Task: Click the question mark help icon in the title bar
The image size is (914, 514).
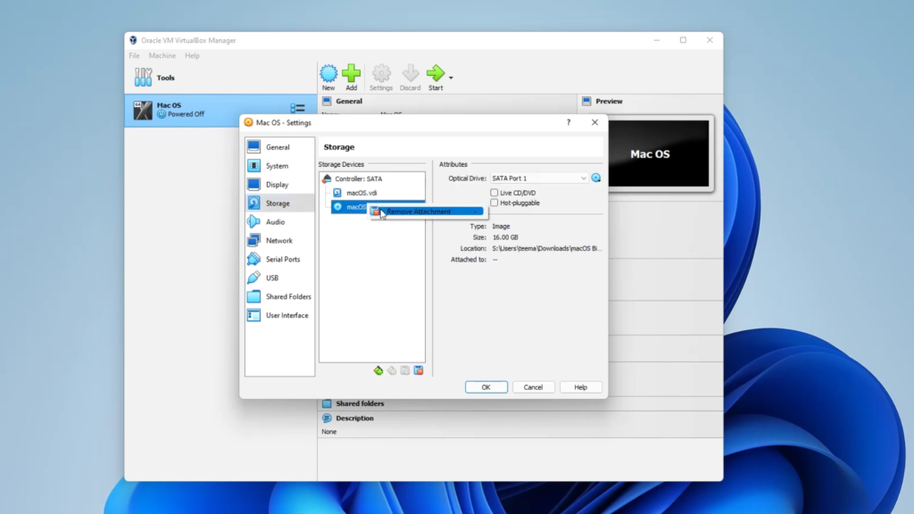Action: coord(569,122)
